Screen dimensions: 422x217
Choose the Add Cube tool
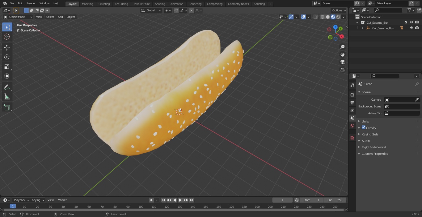[7, 107]
